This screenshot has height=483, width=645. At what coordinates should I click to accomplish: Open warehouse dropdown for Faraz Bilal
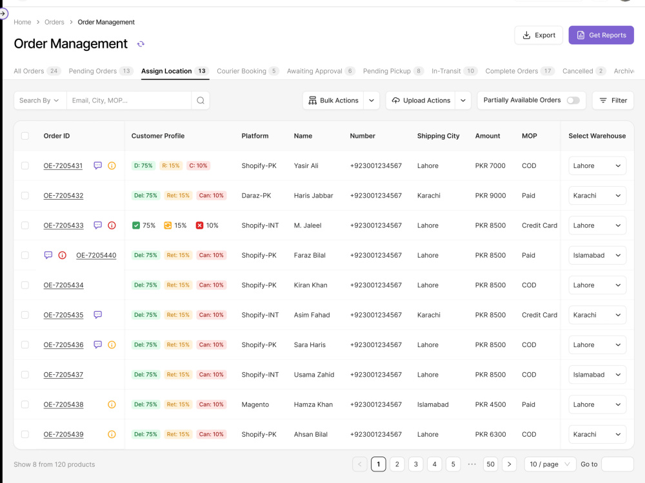click(597, 255)
